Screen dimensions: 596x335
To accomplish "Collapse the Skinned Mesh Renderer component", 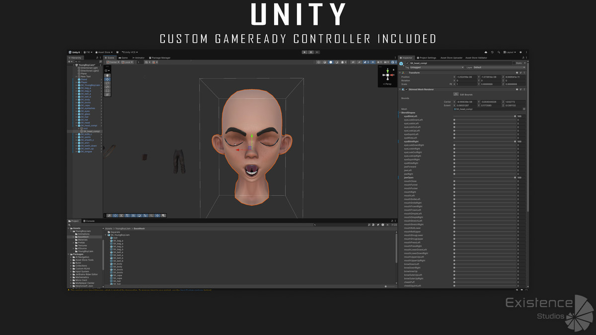I will point(400,89).
